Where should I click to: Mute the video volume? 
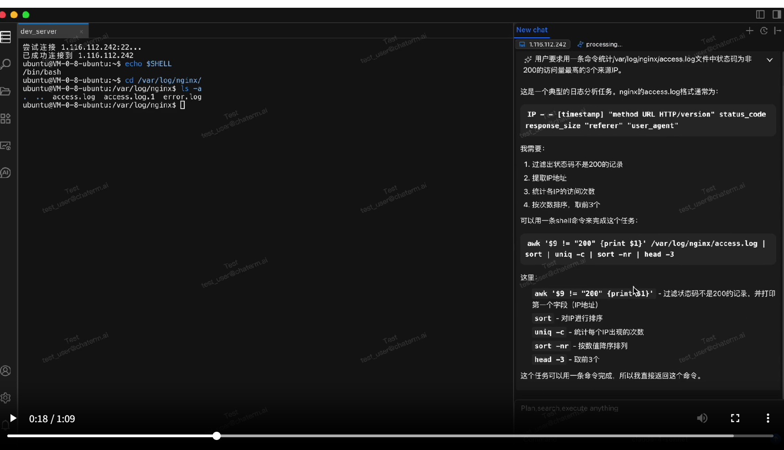click(x=702, y=418)
